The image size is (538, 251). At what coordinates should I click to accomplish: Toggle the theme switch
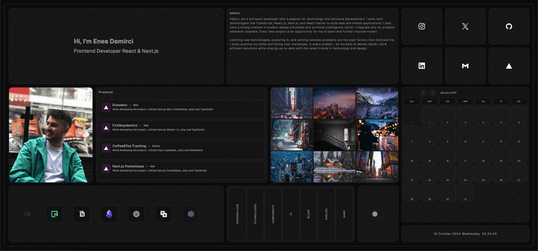pyautogui.click(x=378, y=214)
